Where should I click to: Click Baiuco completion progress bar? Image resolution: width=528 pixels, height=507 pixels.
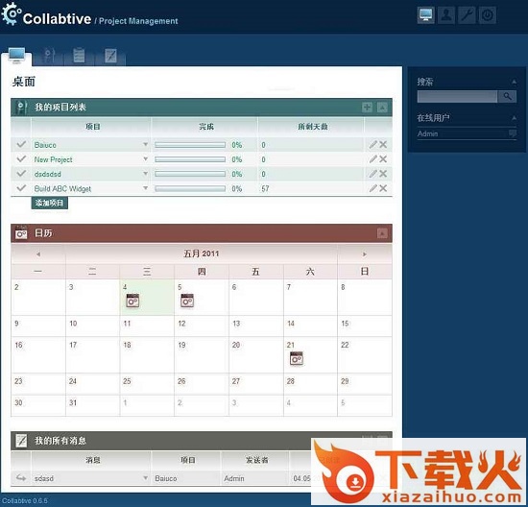[190, 145]
